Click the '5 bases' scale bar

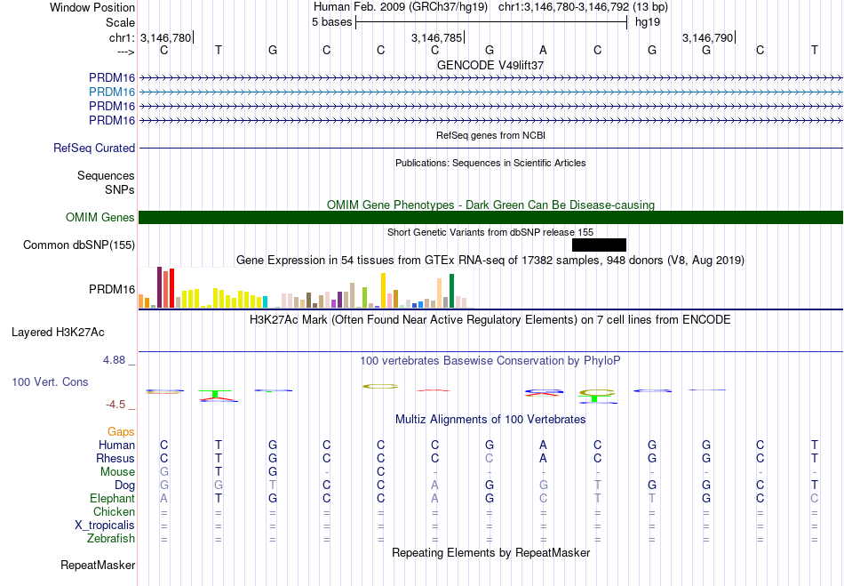click(x=491, y=22)
